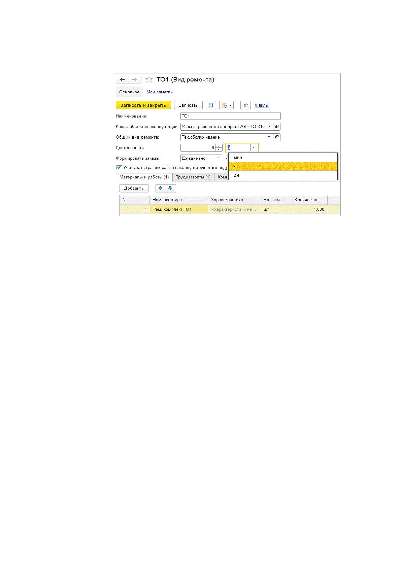Viewport: 401px width, 567px height.
Task: Click the forward navigation arrow
Action: [x=135, y=80]
